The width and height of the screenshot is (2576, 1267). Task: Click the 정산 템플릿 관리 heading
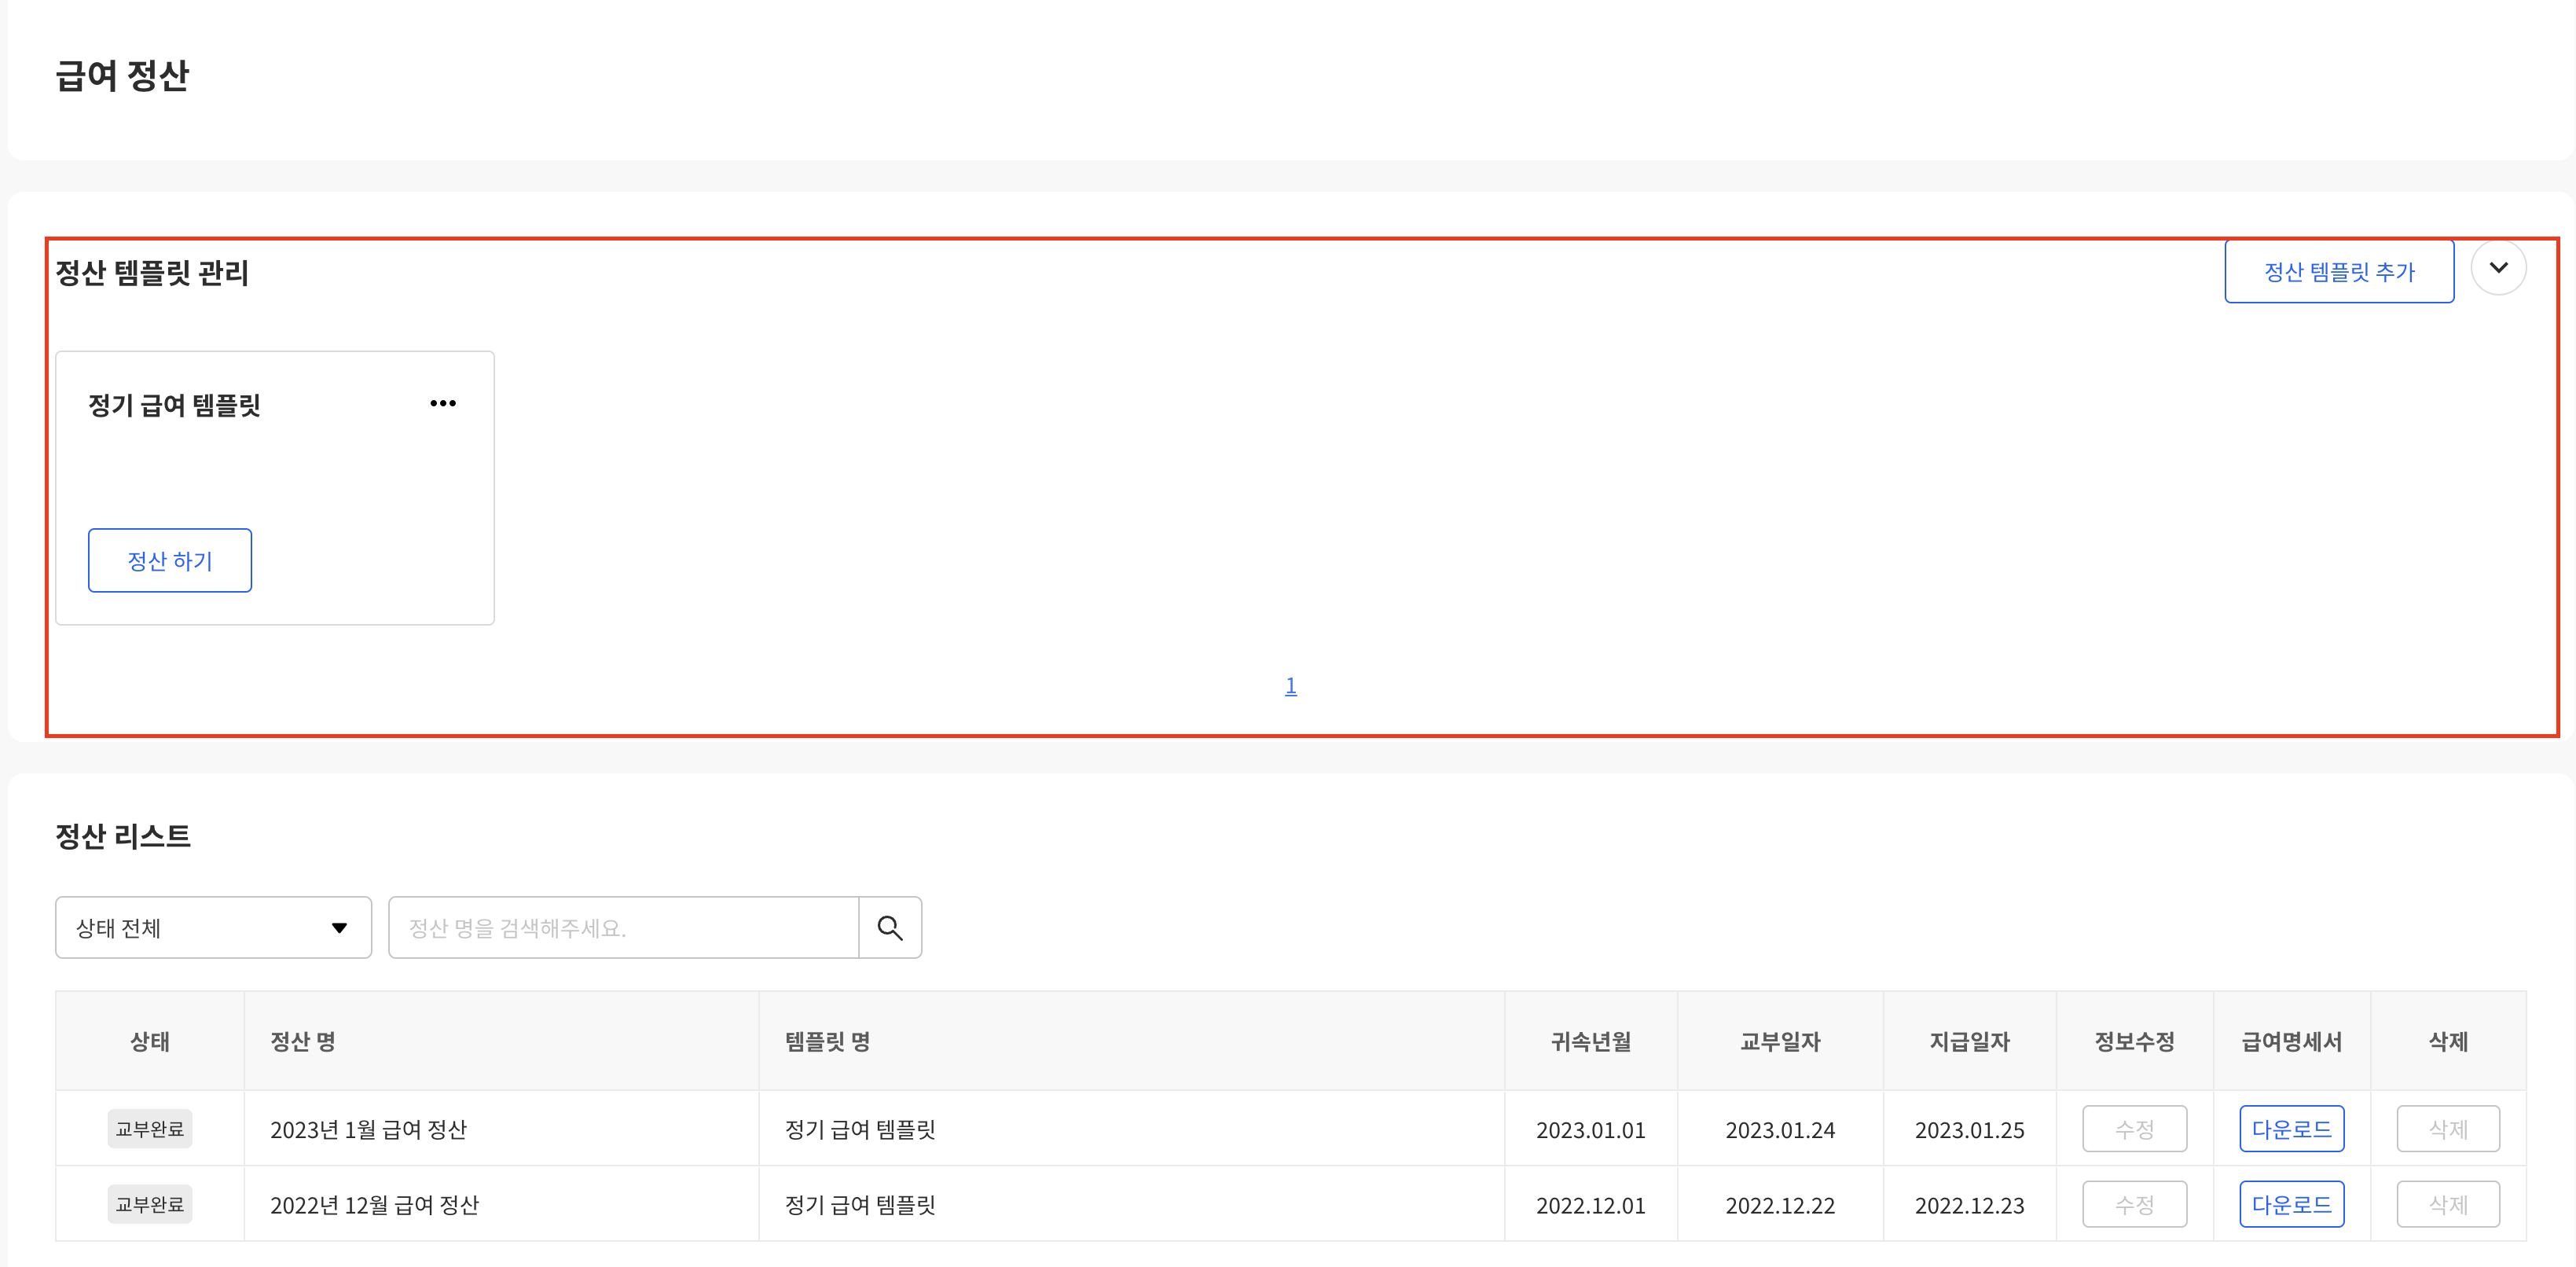(x=152, y=272)
